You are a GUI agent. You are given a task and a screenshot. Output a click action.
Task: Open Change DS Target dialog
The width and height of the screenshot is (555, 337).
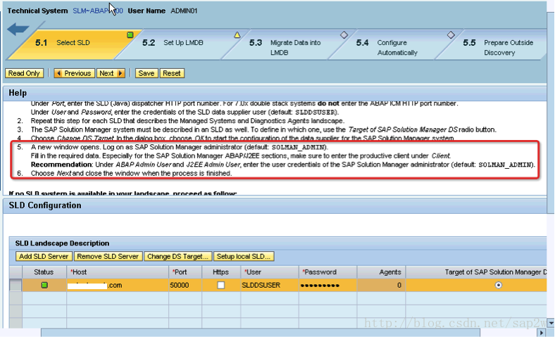(x=177, y=256)
